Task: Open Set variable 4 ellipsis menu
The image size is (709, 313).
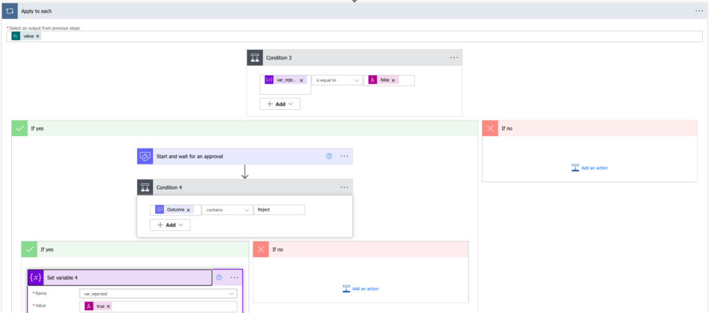Action: click(x=234, y=277)
